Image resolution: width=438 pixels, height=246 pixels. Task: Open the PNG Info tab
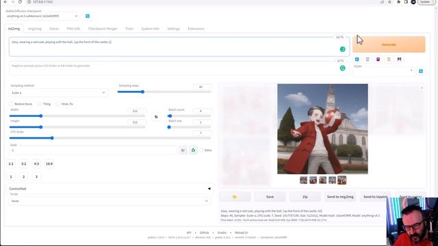pyautogui.click(x=73, y=29)
